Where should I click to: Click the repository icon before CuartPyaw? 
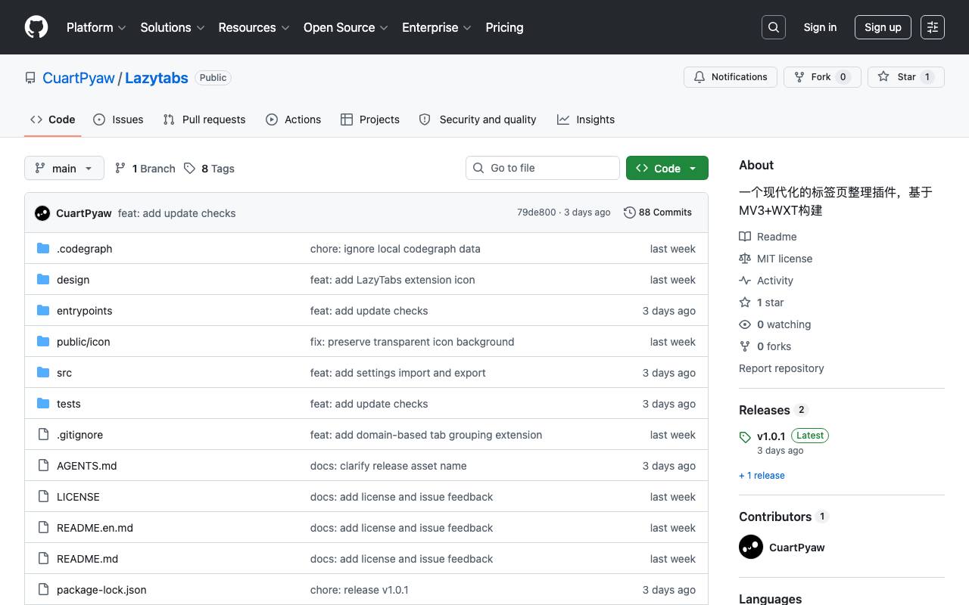30,78
